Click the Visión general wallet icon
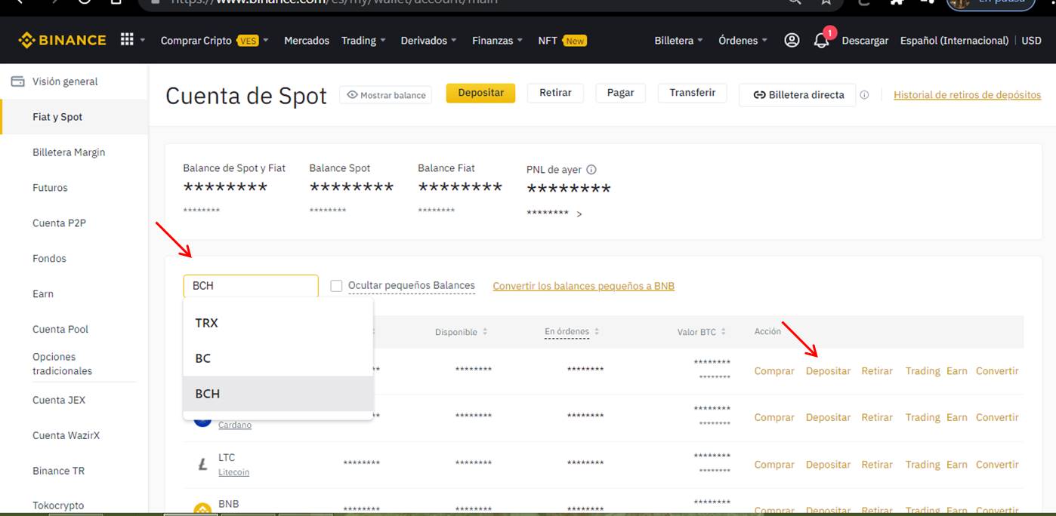The width and height of the screenshot is (1056, 516). click(x=17, y=81)
